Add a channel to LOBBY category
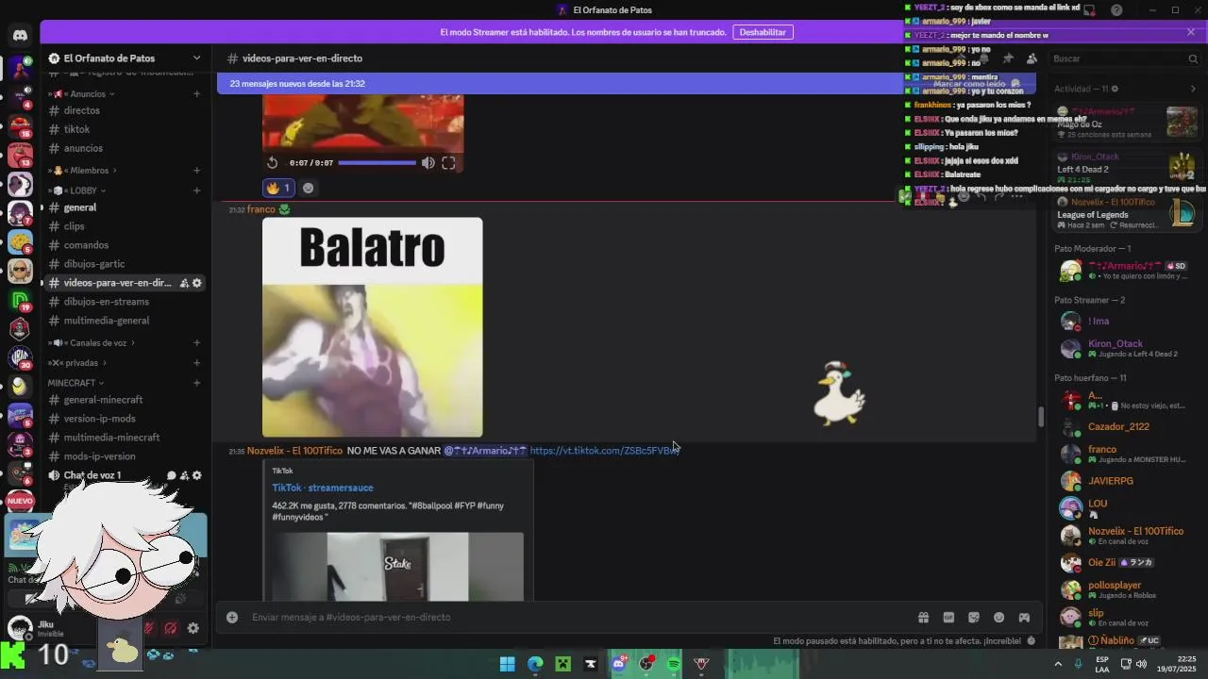The width and height of the screenshot is (1208, 679). pos(196,190)
